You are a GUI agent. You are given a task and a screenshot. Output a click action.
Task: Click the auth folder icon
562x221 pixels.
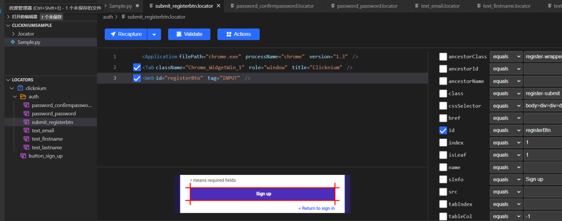coord(23,97)
